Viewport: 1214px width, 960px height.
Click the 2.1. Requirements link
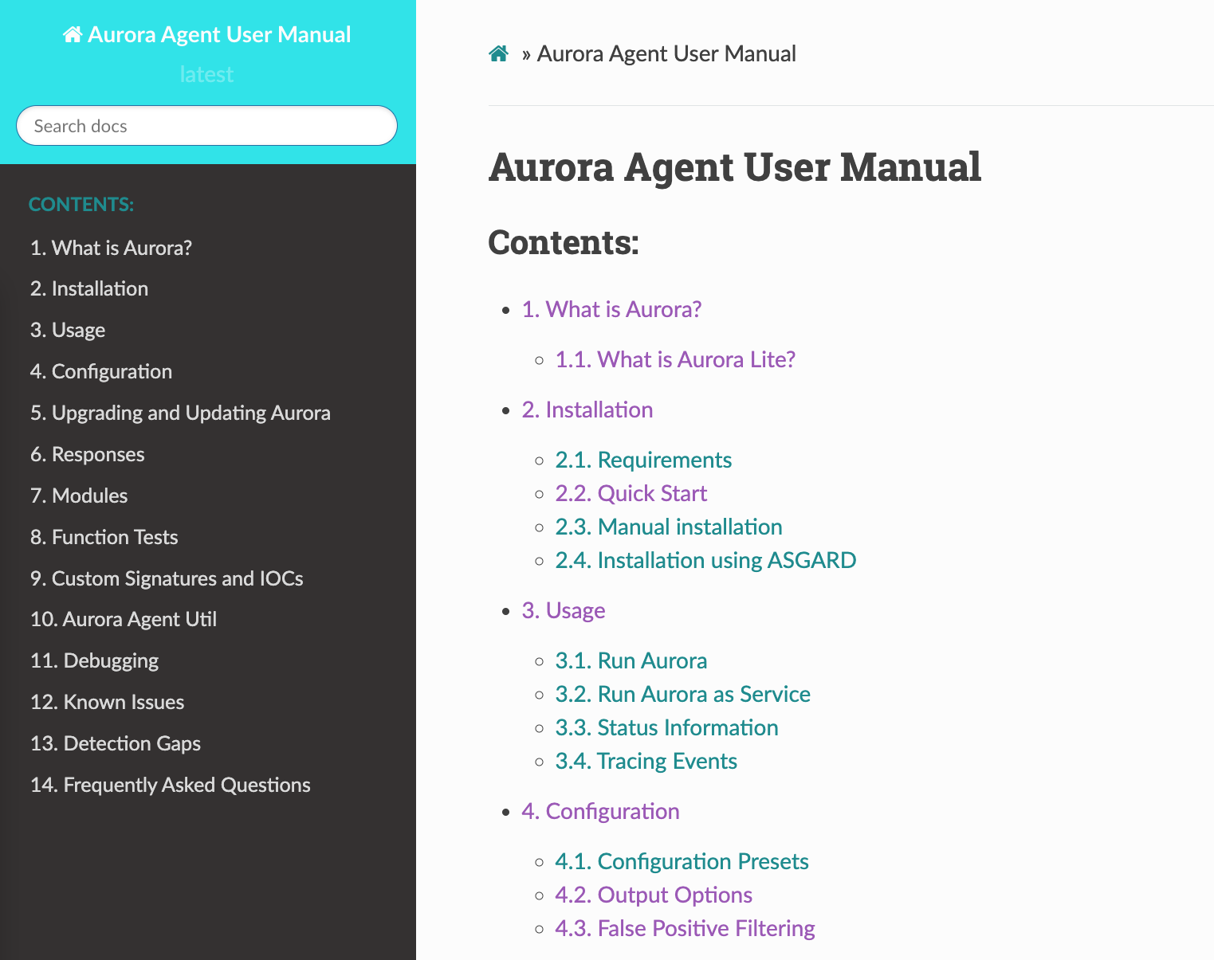click(643, 460)
